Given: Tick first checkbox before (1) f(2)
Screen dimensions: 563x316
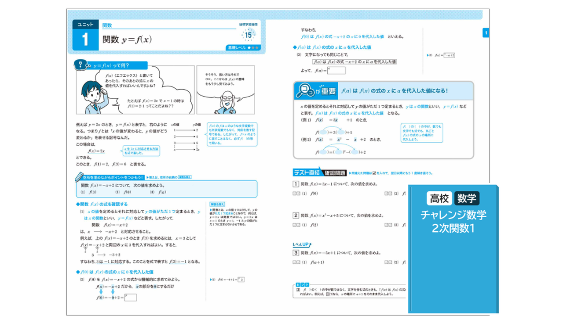Looking at the screenshot, I should [294, 225].
